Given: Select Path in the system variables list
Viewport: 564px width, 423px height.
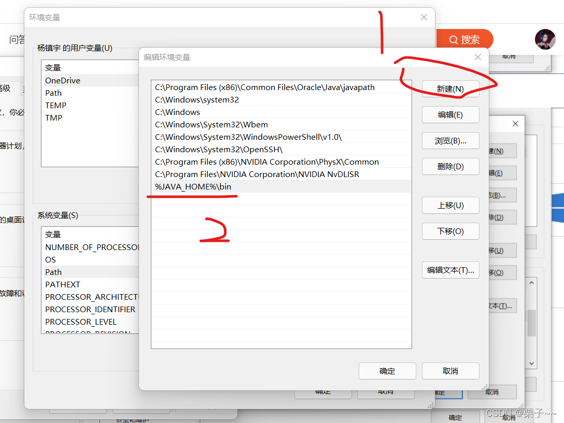Looking at the screenshot, I should (91, 272).
